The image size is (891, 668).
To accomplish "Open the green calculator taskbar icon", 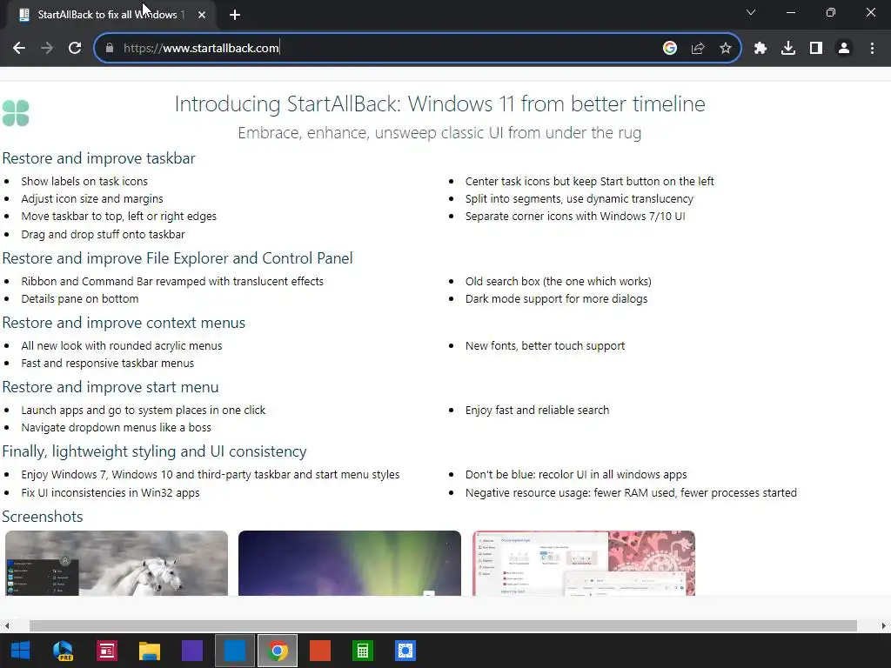I will [x=363, y=651].
